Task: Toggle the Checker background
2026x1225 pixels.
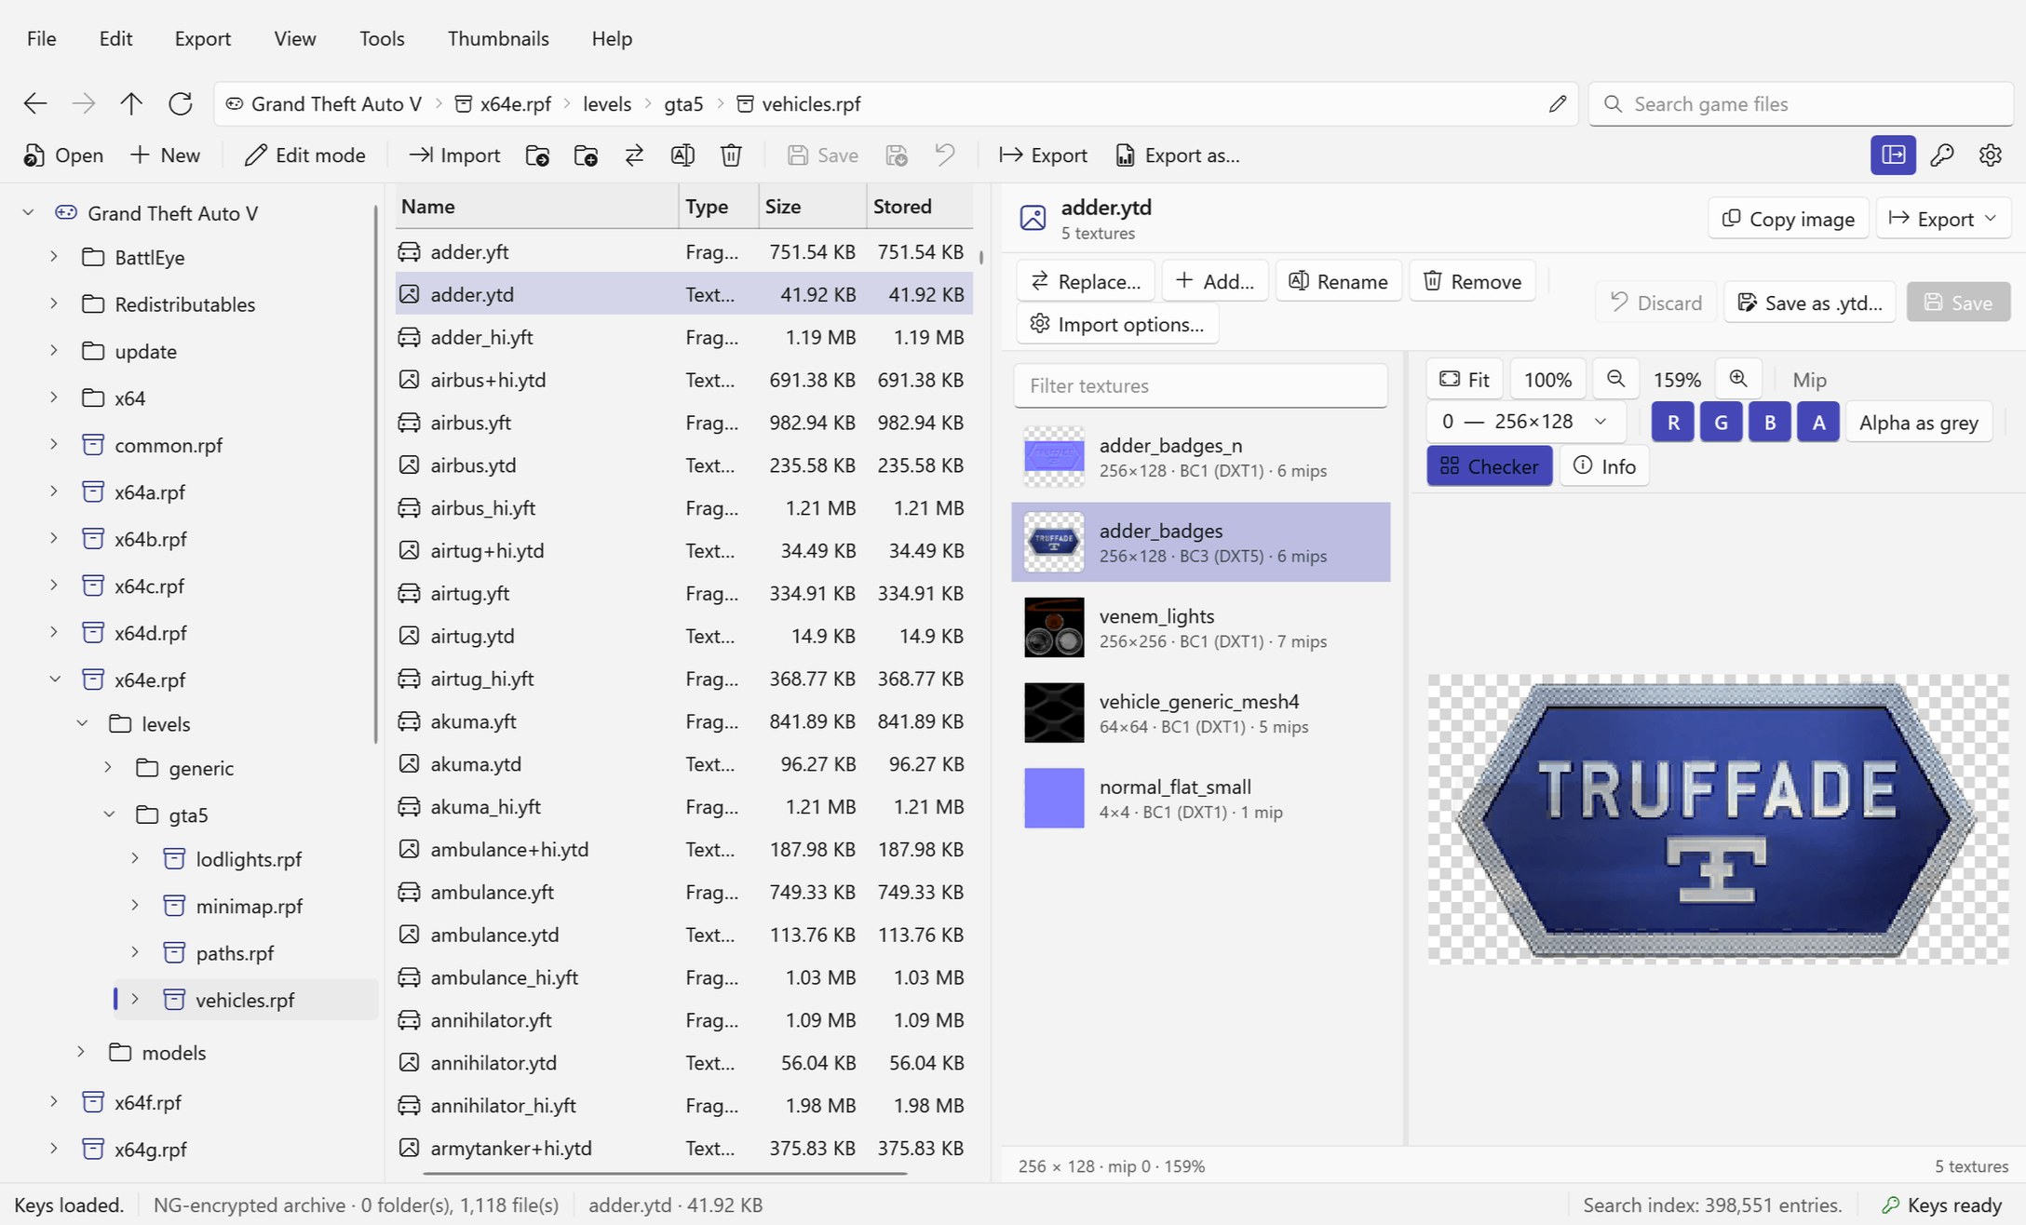Action: (x=1489, y=466)
